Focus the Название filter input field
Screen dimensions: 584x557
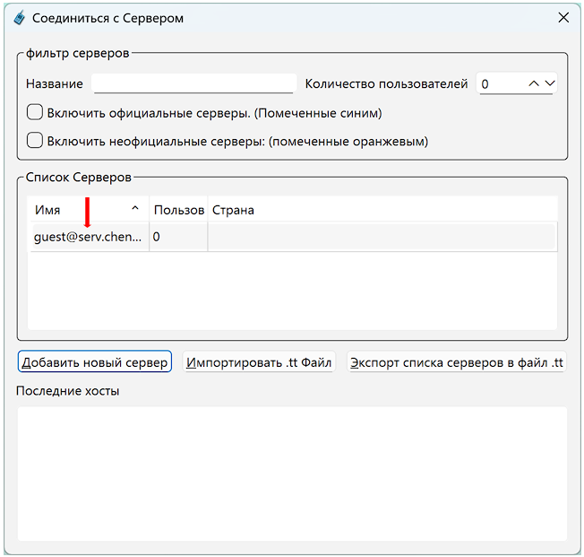[193, 83]
